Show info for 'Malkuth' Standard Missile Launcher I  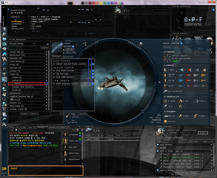tap(93, 64)
